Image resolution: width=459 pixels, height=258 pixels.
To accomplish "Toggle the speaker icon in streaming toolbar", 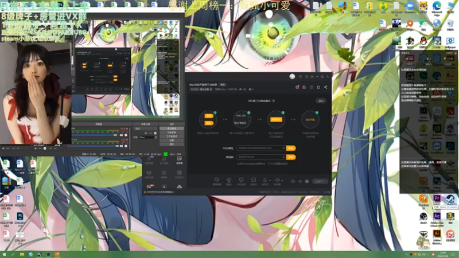I will (277, 180).
